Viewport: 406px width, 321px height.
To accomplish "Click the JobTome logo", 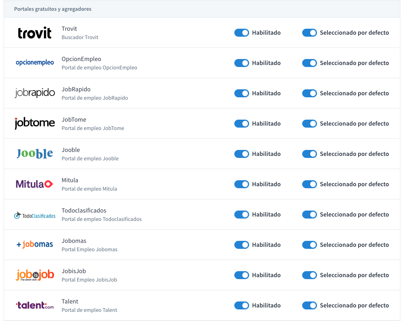I will (x=35, y=123).
